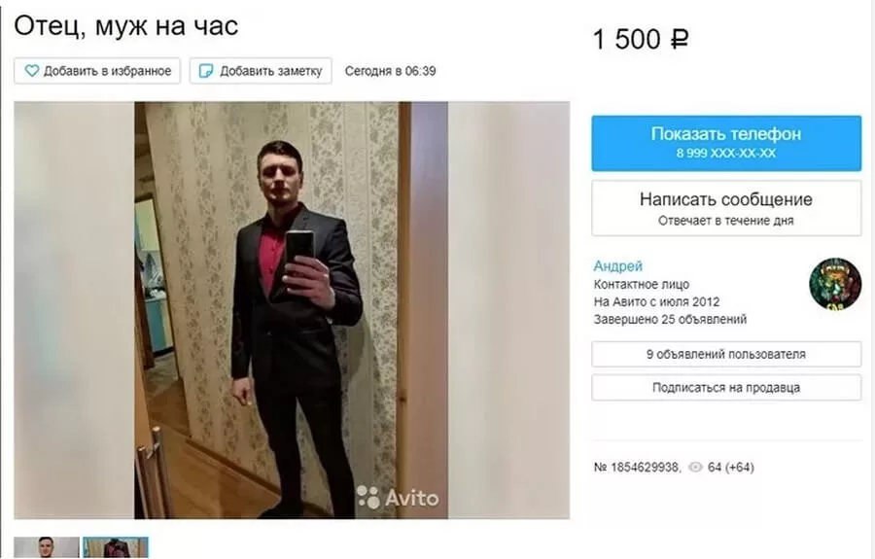Click the 1 500 ₽ price
The image size is (875, 559).
(x=640, y=40)
